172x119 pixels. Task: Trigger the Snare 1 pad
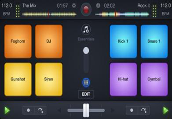coord(154,41)
